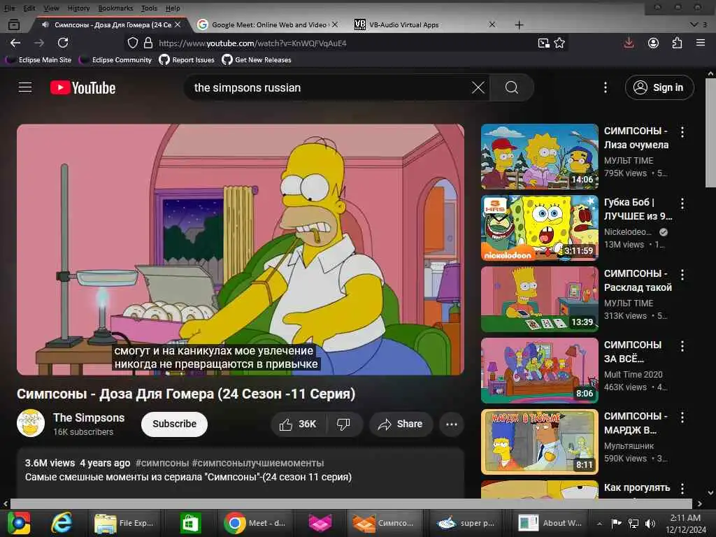Image resolution: width=716 pixels, height=537 pixels.
Task: Open browser extensions puzzle icon
Action: click(x=677, y=43)
